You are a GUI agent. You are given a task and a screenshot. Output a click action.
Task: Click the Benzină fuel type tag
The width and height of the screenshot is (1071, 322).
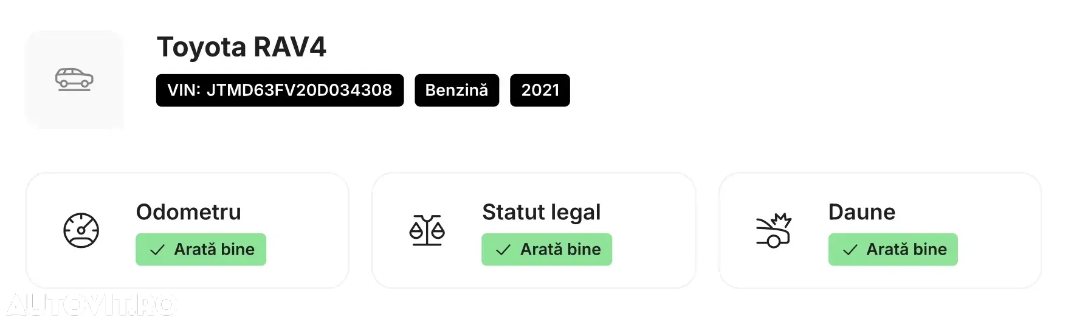tap(456, 91)
